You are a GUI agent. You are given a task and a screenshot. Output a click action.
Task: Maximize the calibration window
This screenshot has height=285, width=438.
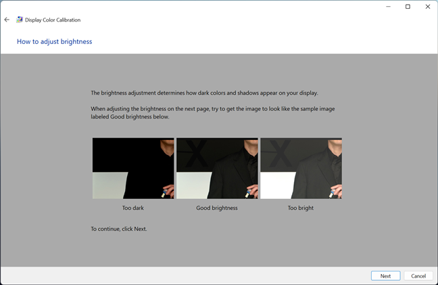(408, 7)
